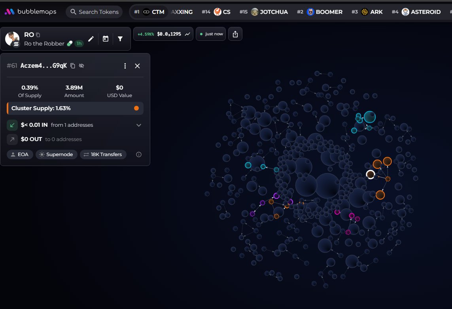Click the outgoing arrow icon
Image resolution: width=452 pixels, height=309 pixels.
pyautogui.click(x=12, y=139)
